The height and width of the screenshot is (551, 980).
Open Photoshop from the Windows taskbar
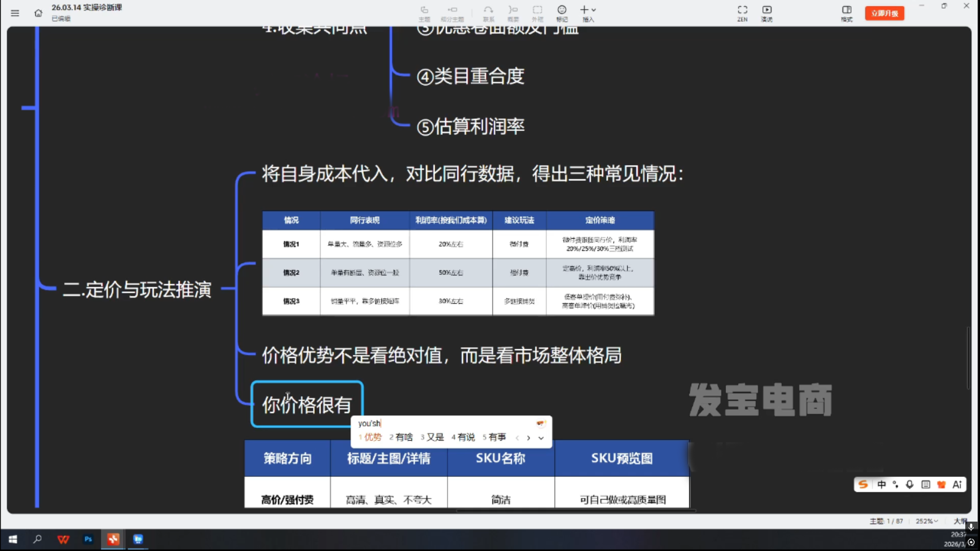pyautogui.click(x=88, y=539)
